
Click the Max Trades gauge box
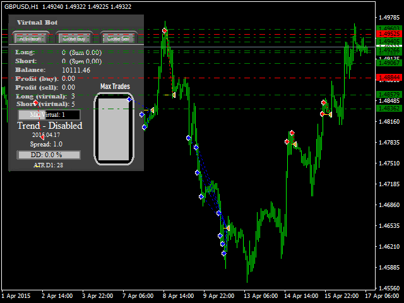pos(114,129)
